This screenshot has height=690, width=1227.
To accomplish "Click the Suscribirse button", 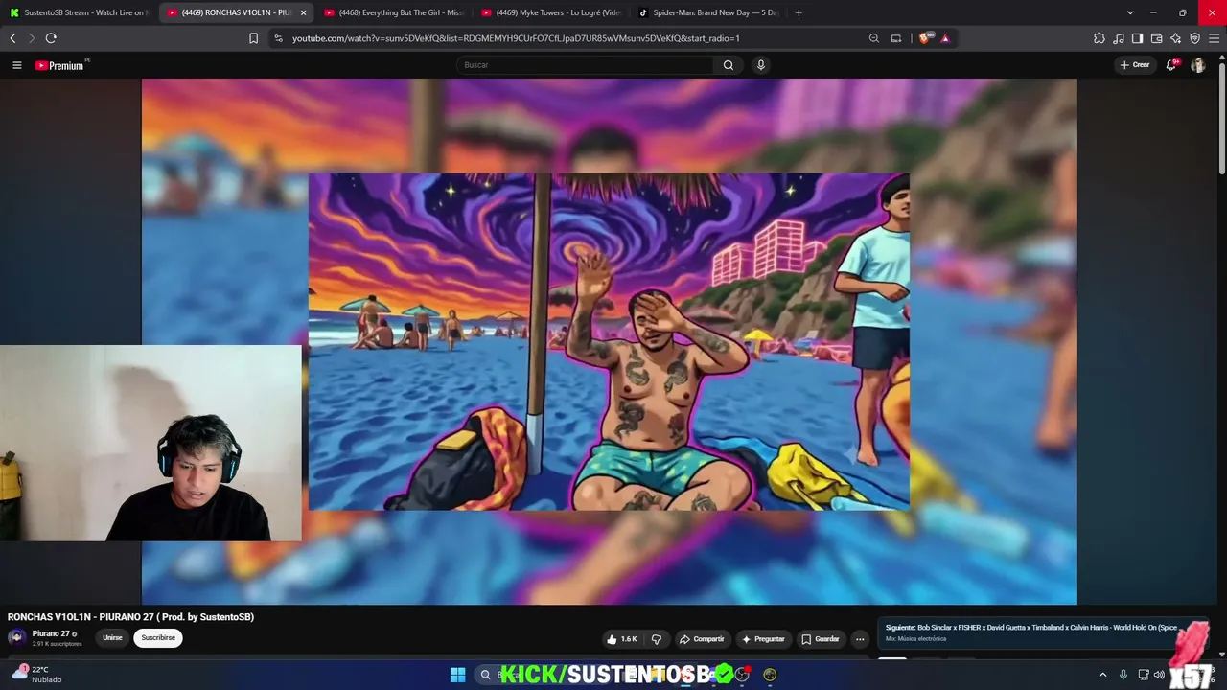I will pos(158,638).
